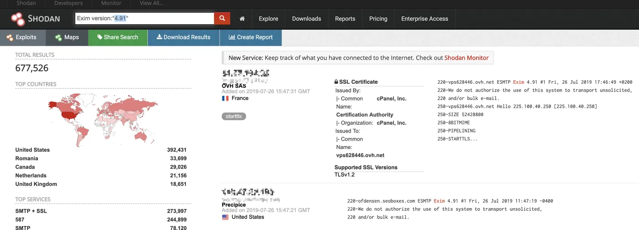639x230 pixels.
Task: Click the Share Search button
Action: point(118,37)
